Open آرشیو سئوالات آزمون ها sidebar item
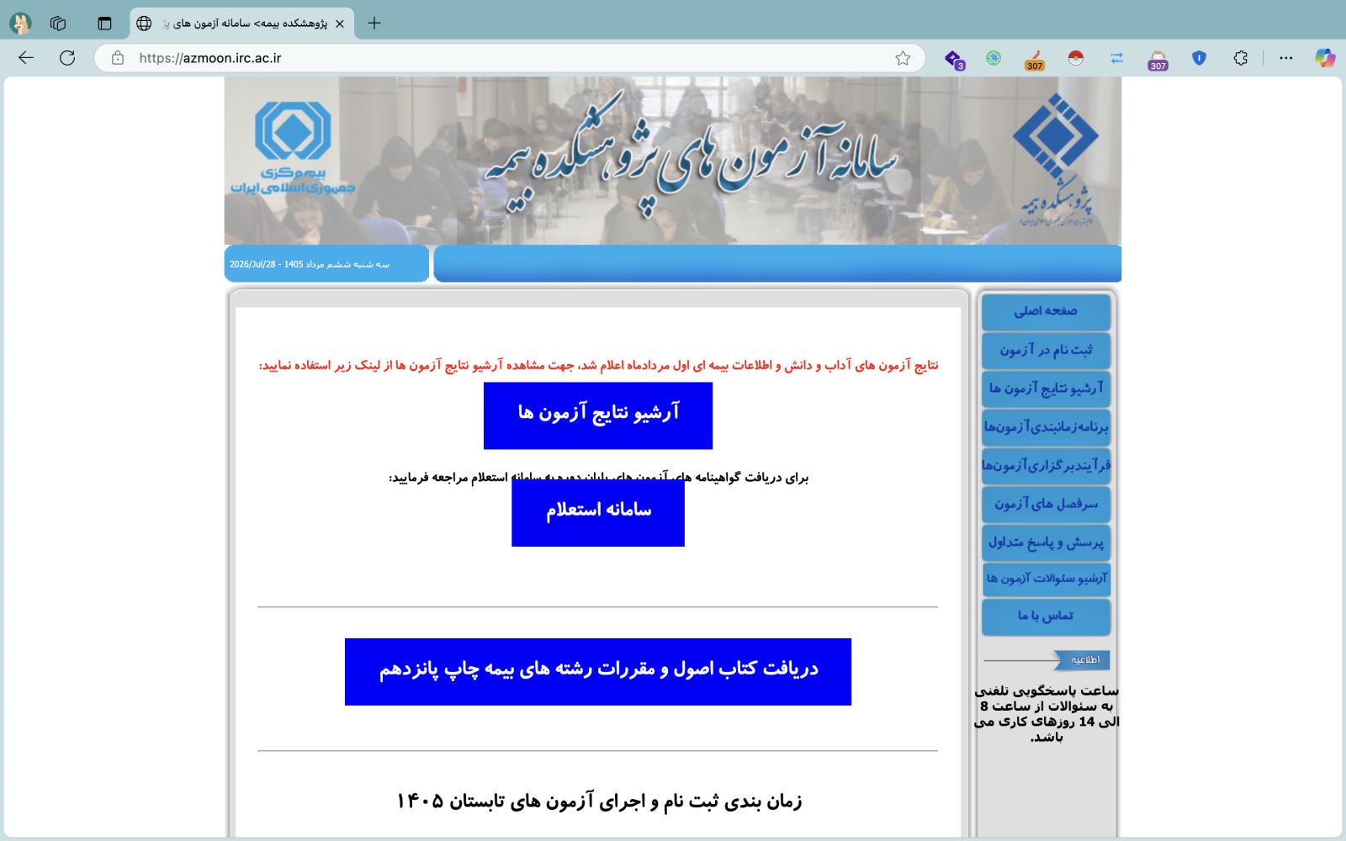The image size is (1346, 841). click(1046, 579)
